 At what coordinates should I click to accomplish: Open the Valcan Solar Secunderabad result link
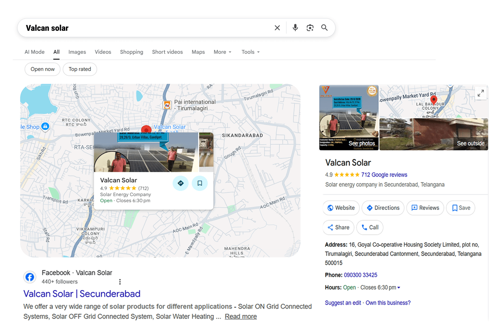coord(81,294)
